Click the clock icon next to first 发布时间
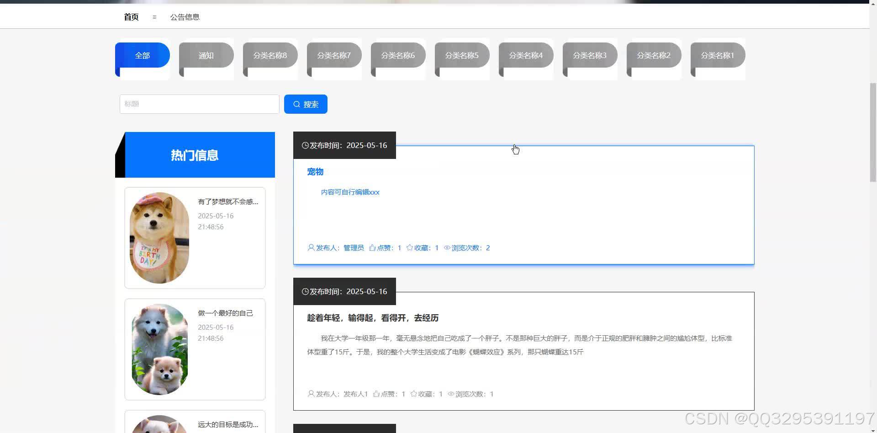Screen dimensions: 877x433 305,145
